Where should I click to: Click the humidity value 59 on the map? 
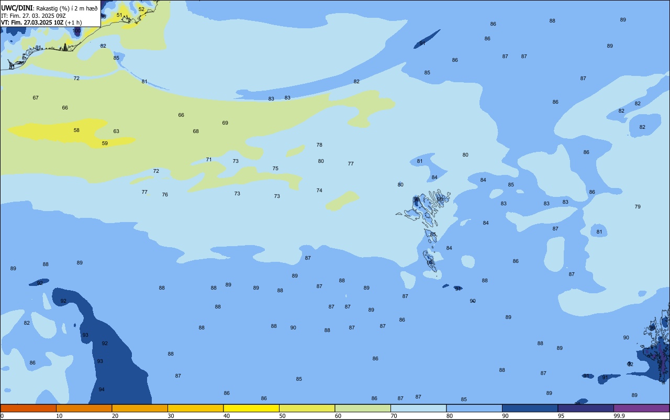coord(105,143)
